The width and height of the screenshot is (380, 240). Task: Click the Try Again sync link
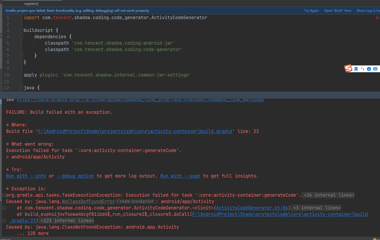pos(311,11)
